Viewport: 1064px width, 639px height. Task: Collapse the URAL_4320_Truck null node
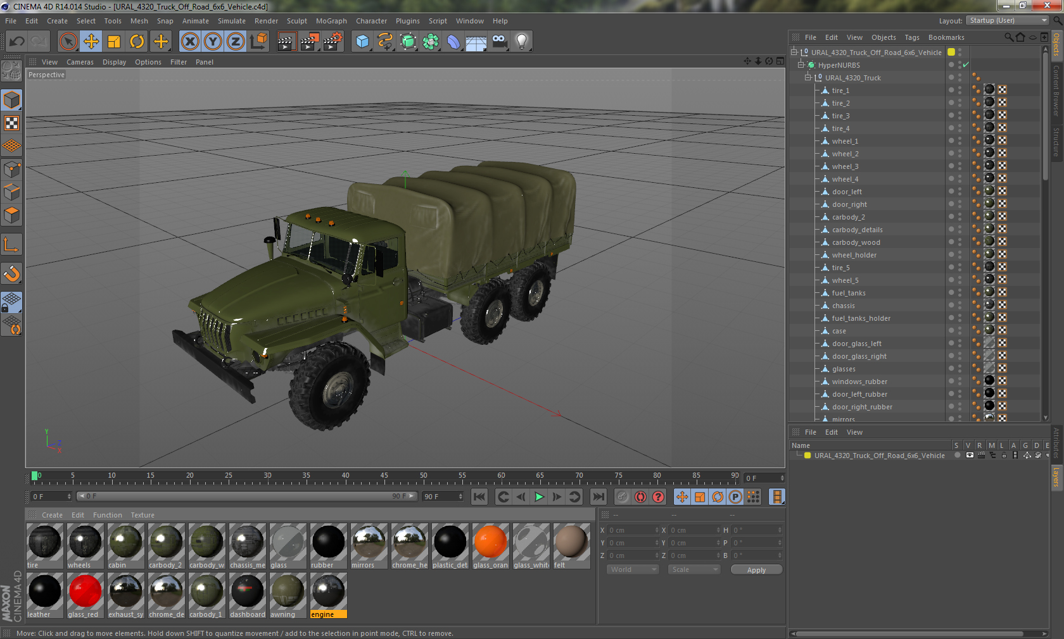tap(807, 78)
